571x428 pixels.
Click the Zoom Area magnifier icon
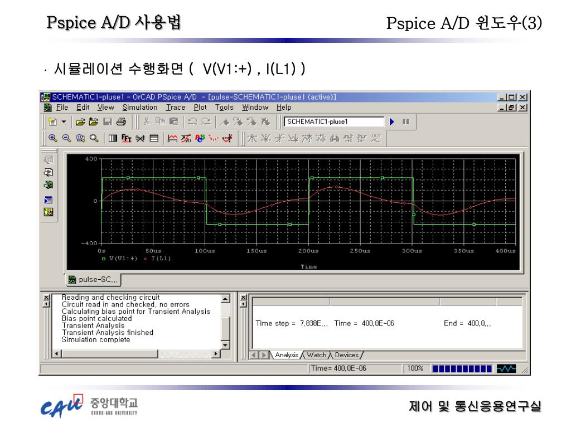(x=80, y=138)
